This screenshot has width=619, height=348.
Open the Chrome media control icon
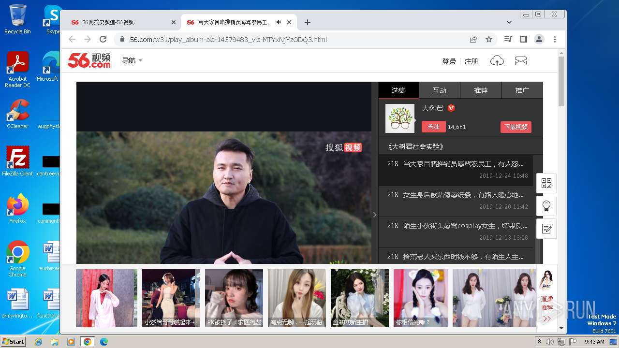508,39
